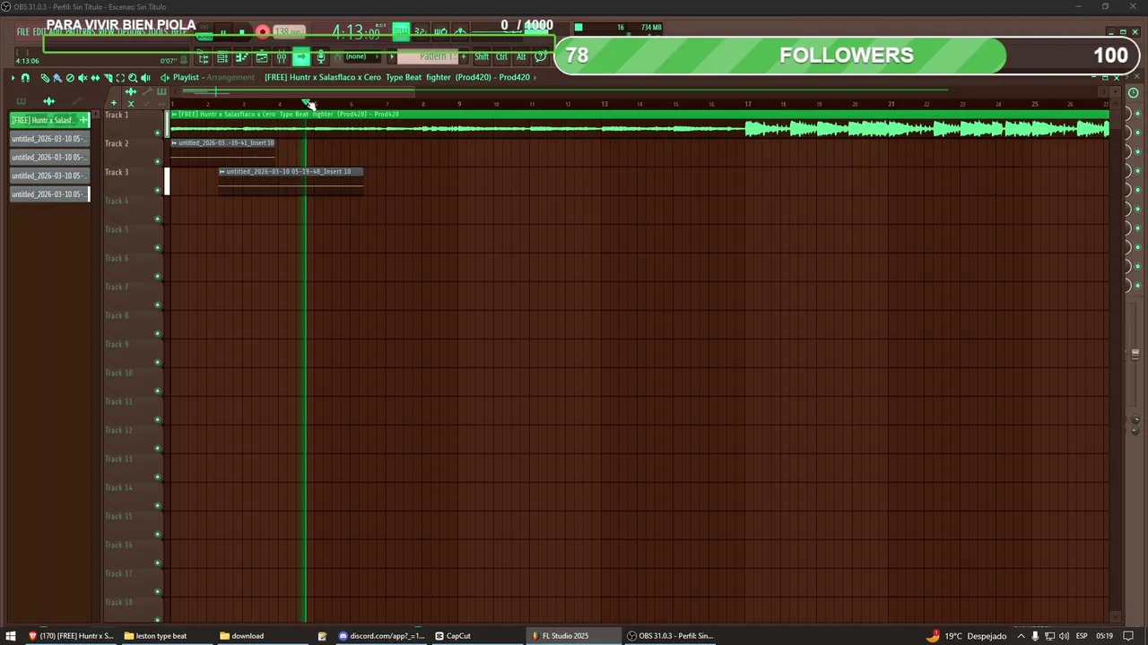1148x645 pixels.
Task: Choose the Select tool in playlist
Action: click(x=120, y=78)
